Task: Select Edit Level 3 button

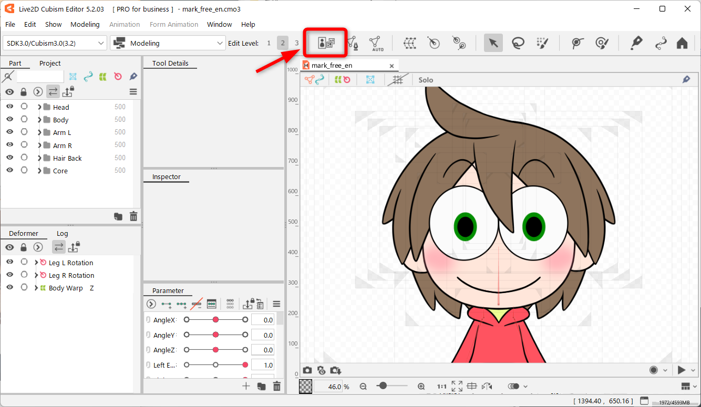Action: pos(296,43)
